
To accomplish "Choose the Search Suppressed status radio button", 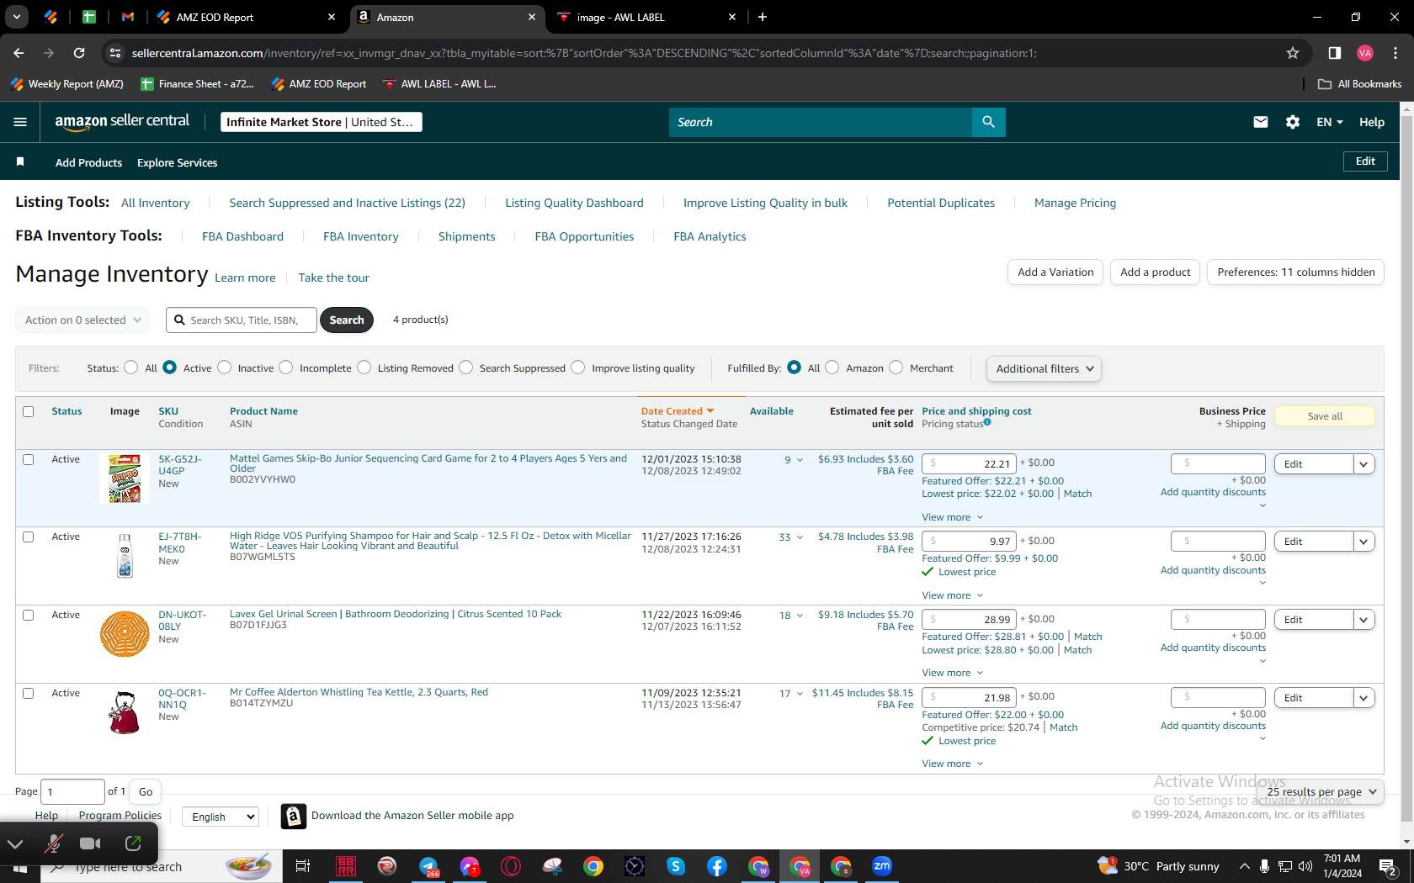I will (x=465, y=367).
